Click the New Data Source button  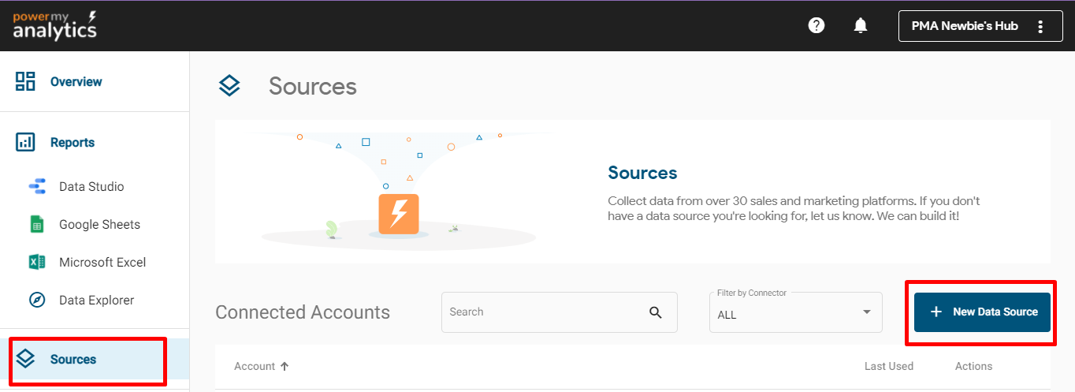coord(982,312)
